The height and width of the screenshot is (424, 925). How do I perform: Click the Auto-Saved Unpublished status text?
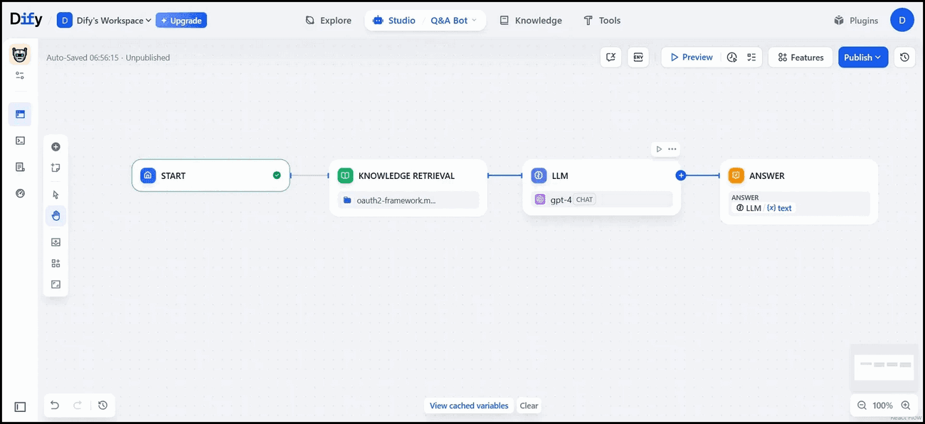click(108, 58)
